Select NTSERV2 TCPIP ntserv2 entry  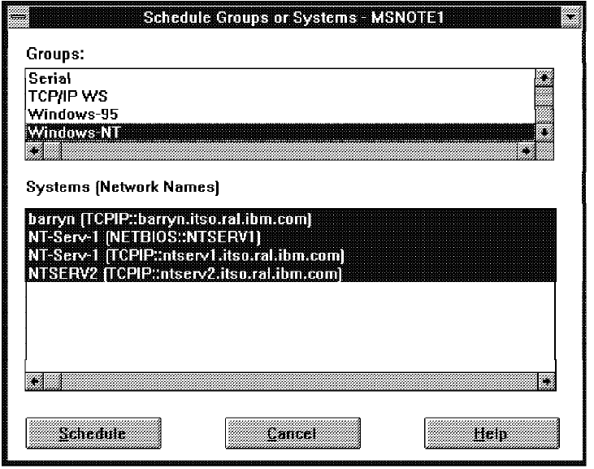[x=291, y=273]
